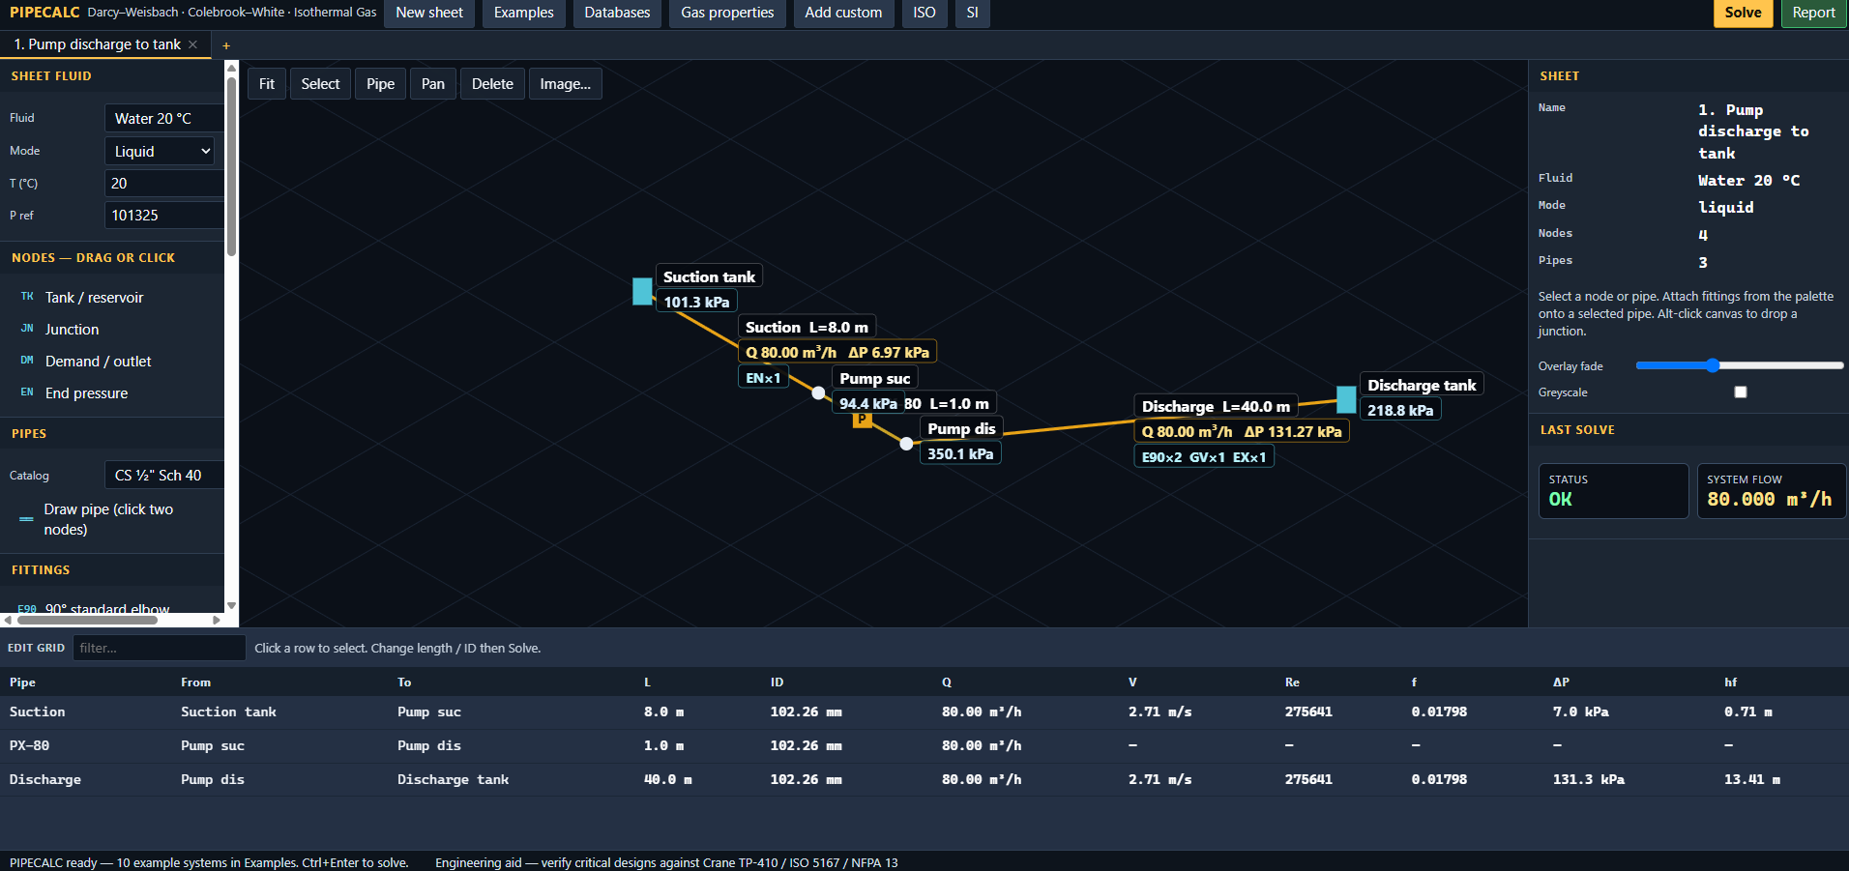
Task: Click the Tank / reservoir label
Action: tap(94, 297)
